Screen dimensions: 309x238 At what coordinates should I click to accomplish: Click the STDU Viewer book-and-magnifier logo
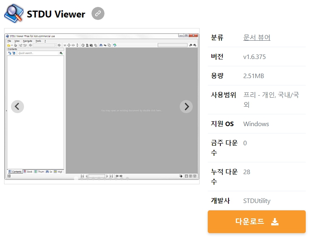[x=13, y=13]
